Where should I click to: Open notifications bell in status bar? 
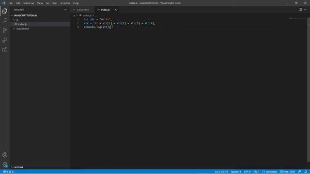[306, 172]
